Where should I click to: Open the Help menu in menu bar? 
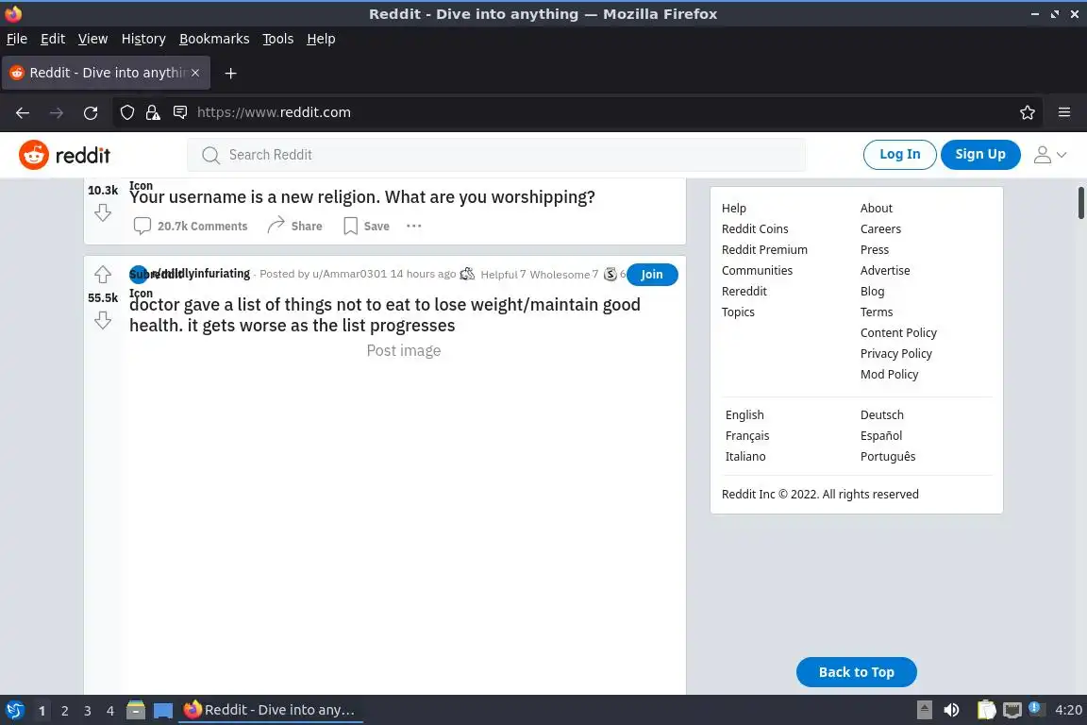click(x=321, y=39)
